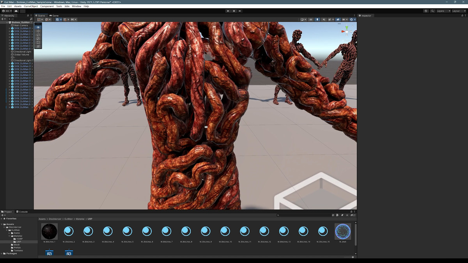This screenshot has width=468, height=263.
Task: Select the Move tool in scene overlay
Action: 38,31
